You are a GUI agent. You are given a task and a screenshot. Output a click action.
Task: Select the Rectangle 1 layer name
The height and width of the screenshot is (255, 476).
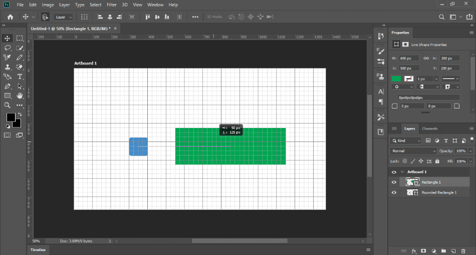click(x=431, y=182)
